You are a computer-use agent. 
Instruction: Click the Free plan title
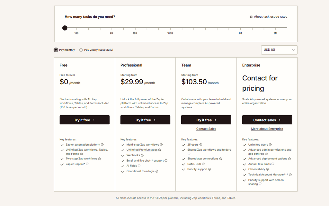click(63, 65)
